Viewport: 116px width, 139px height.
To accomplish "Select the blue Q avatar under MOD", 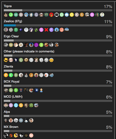I will 16,105.
